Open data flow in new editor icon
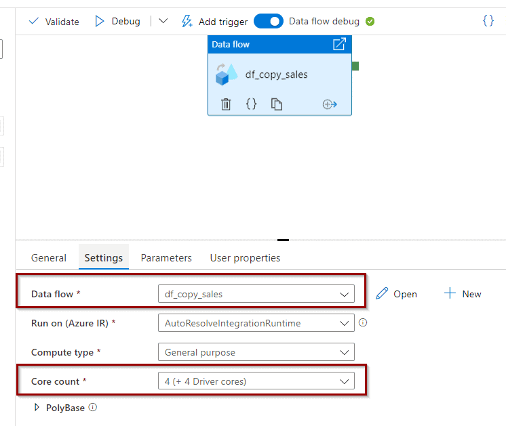Screen dimensions: 506x426 [339, 44]
